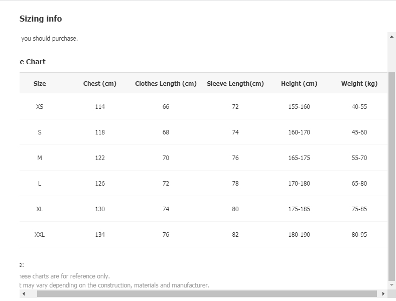
Task: Select the Weight (kg) column header
Action: (x=359, y=84)
